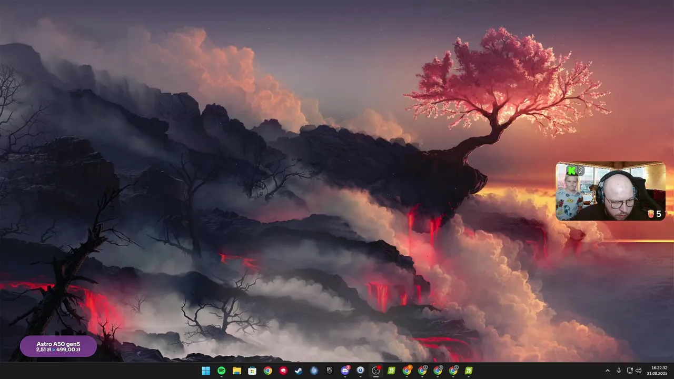Open the Windows Start menu
This screenshot has width=674, height=379.
tap(206, 371)
